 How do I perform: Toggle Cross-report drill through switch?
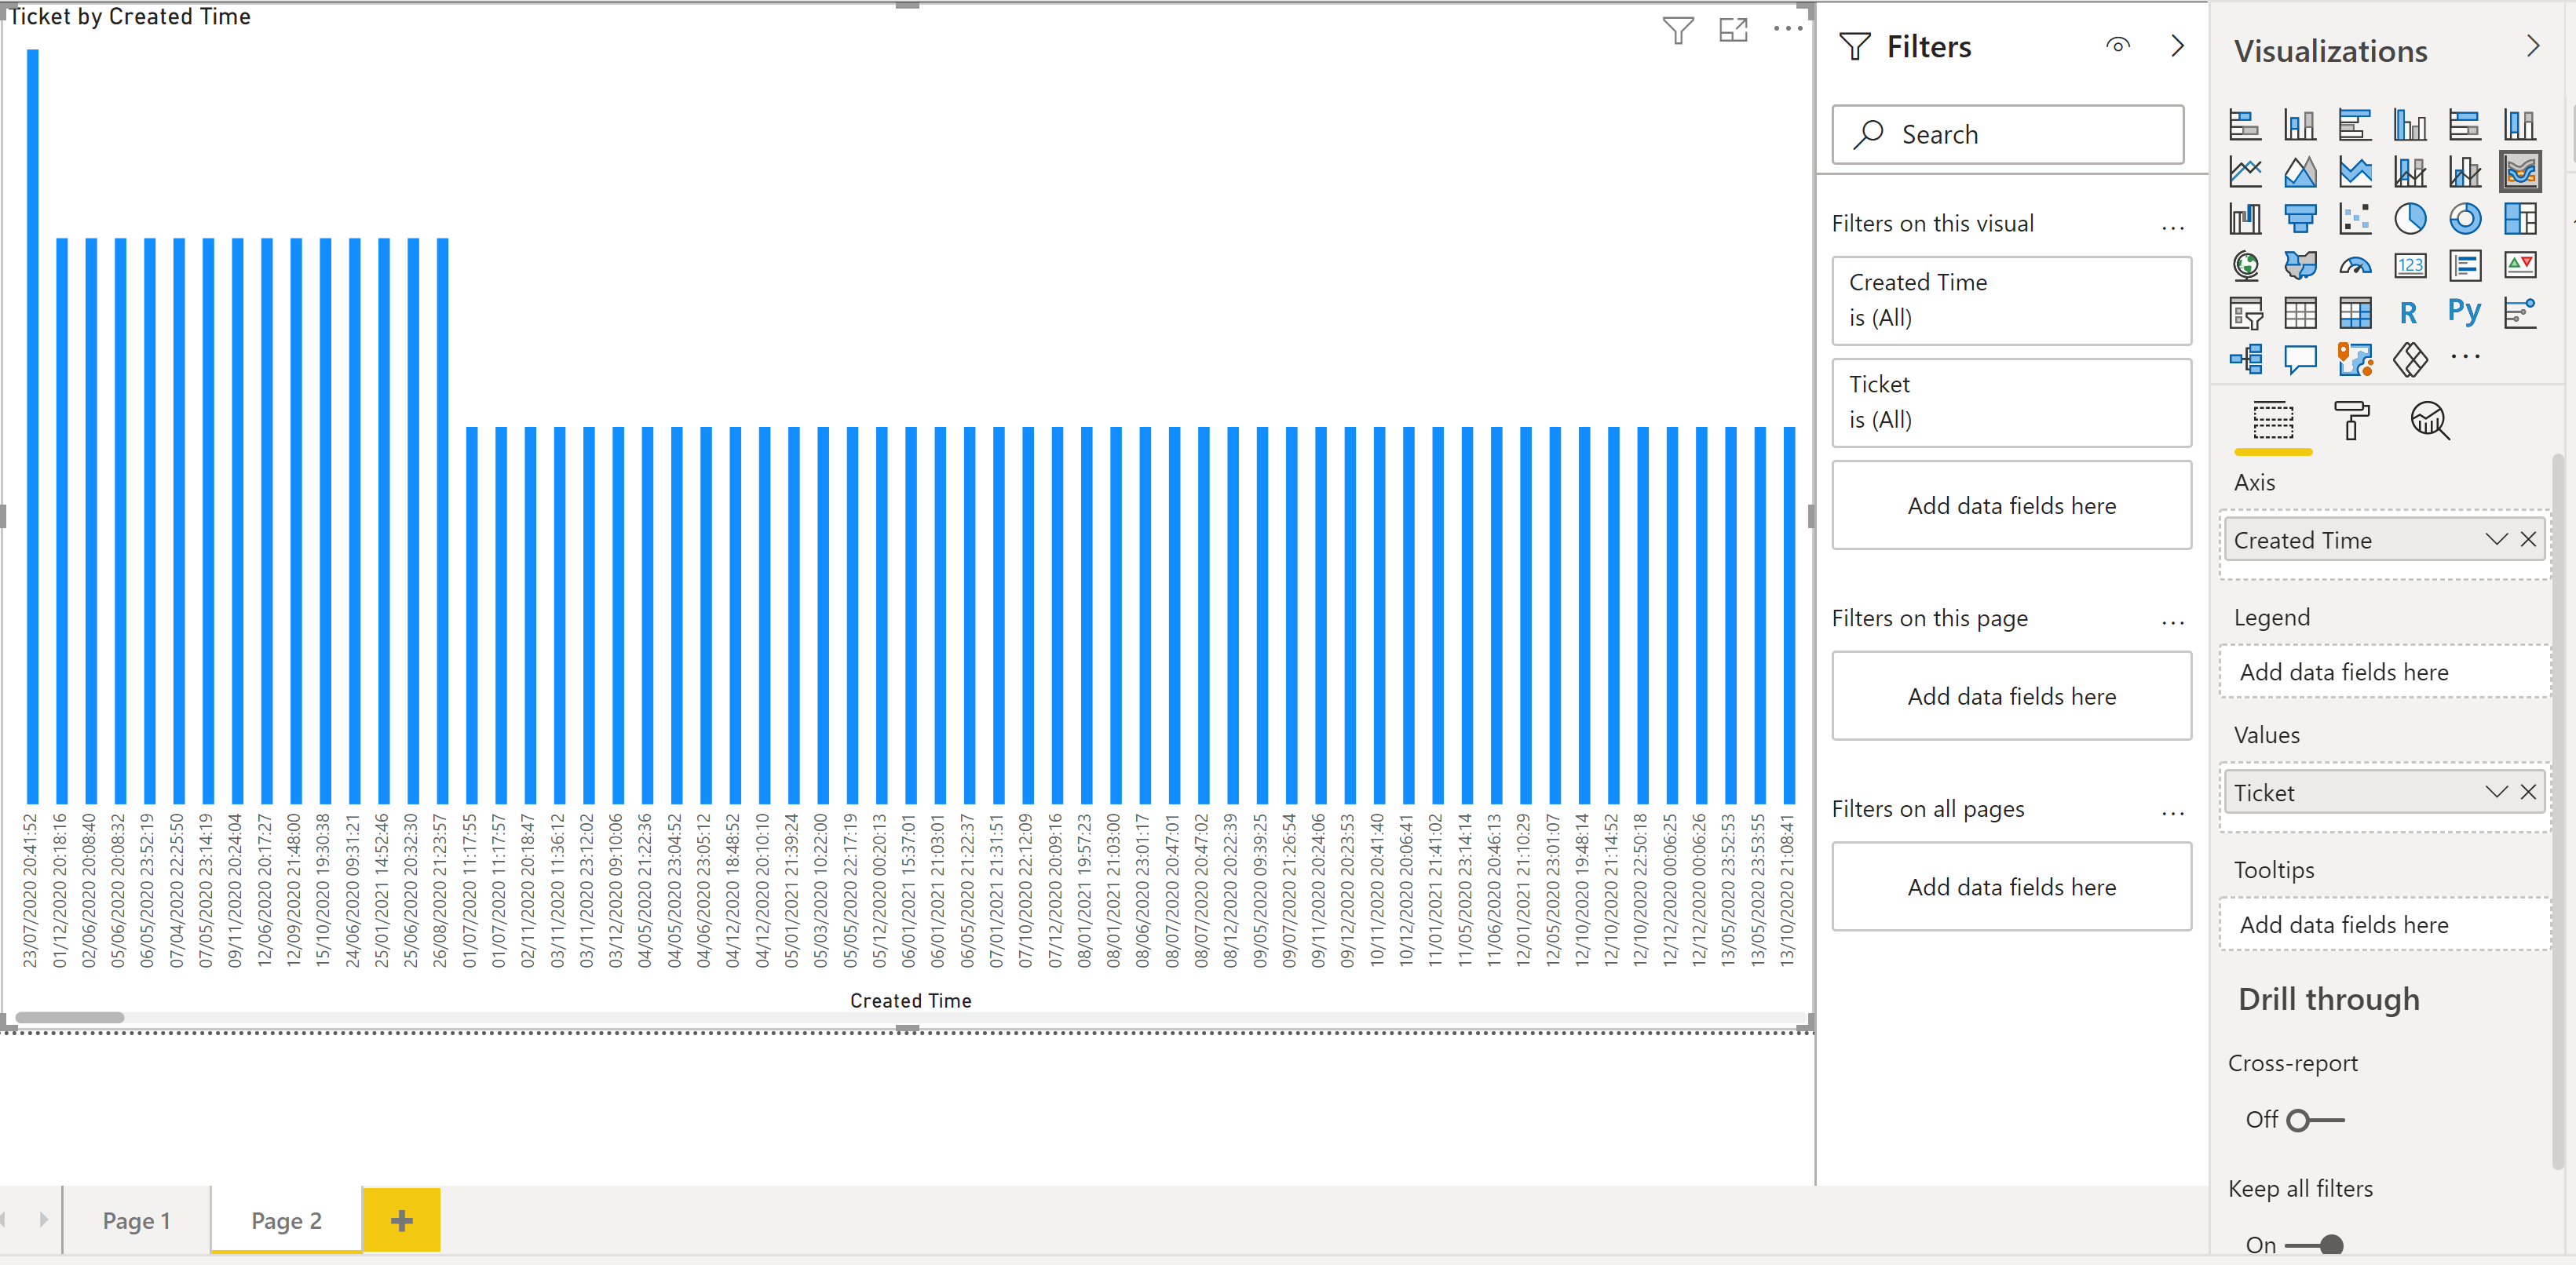pyautogui.click(x=2315, y=1120)
